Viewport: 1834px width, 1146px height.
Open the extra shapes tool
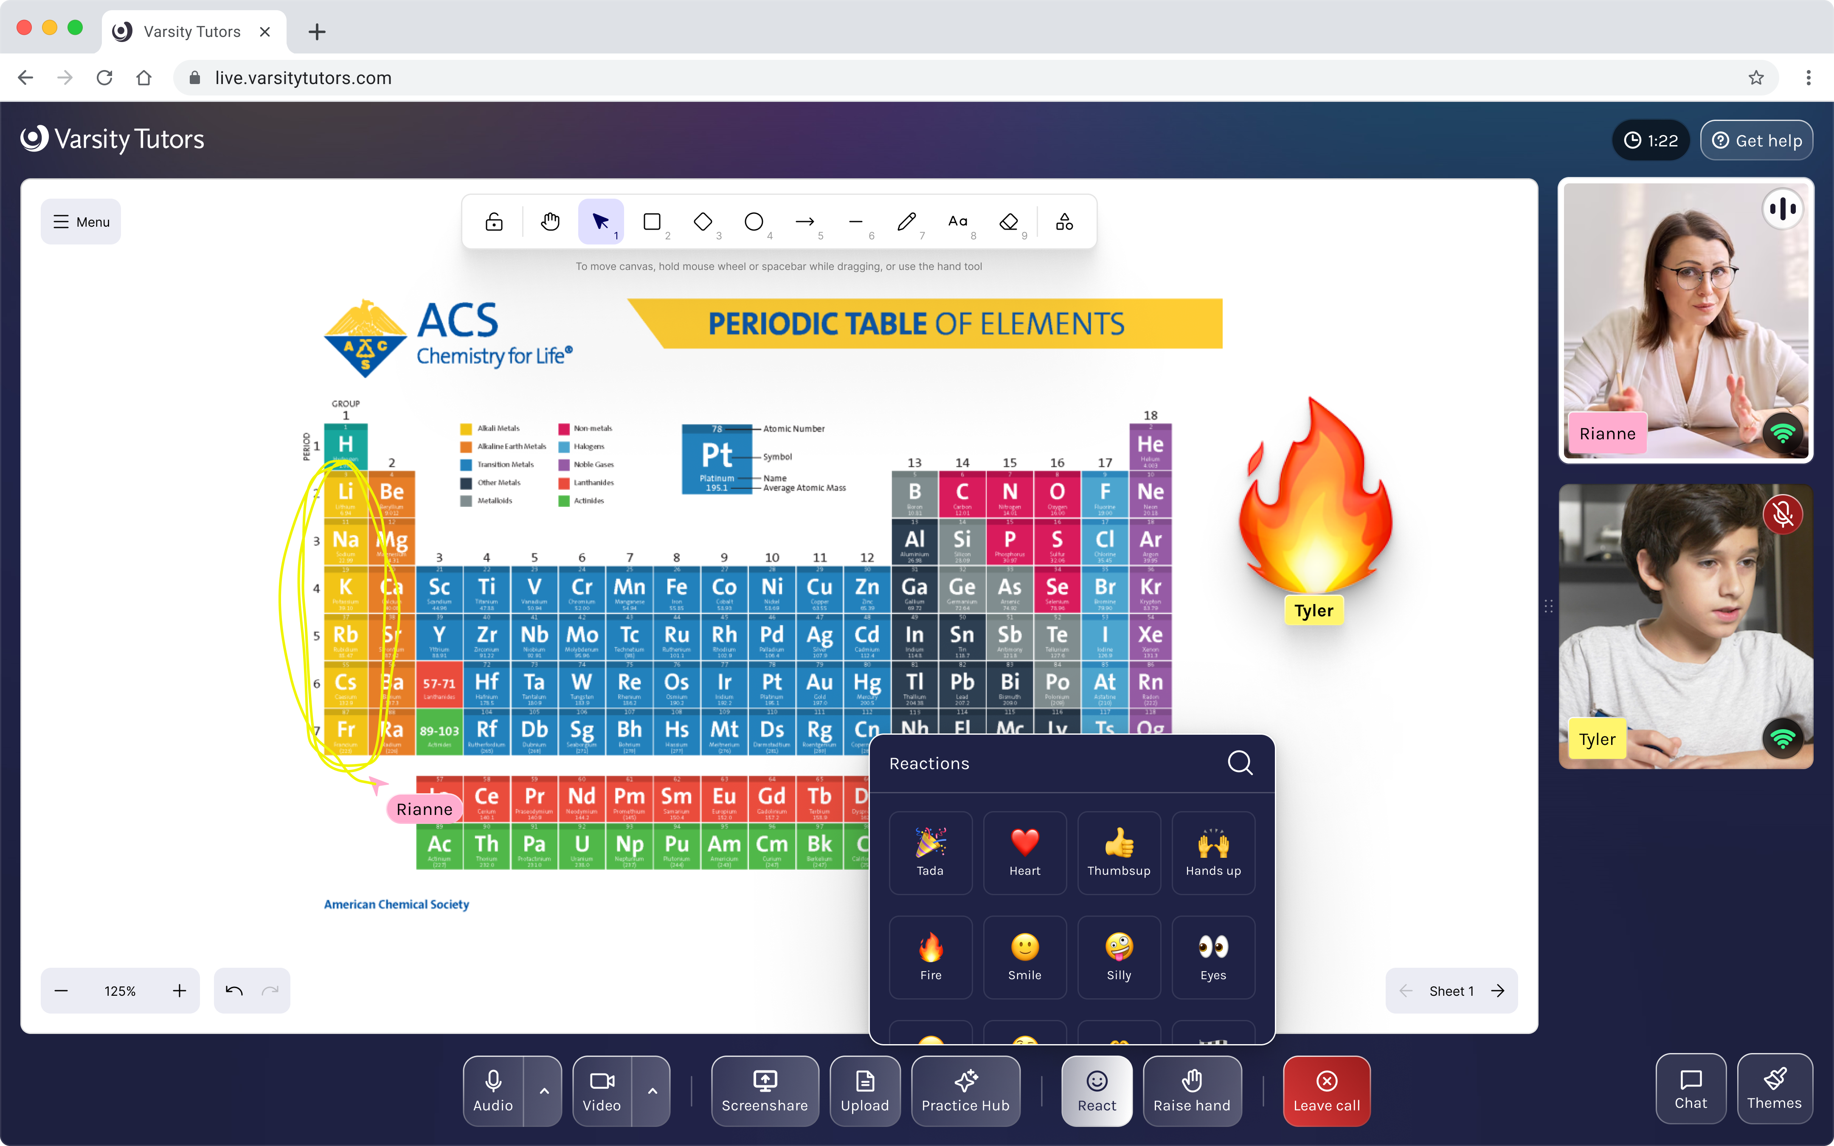1065,222
